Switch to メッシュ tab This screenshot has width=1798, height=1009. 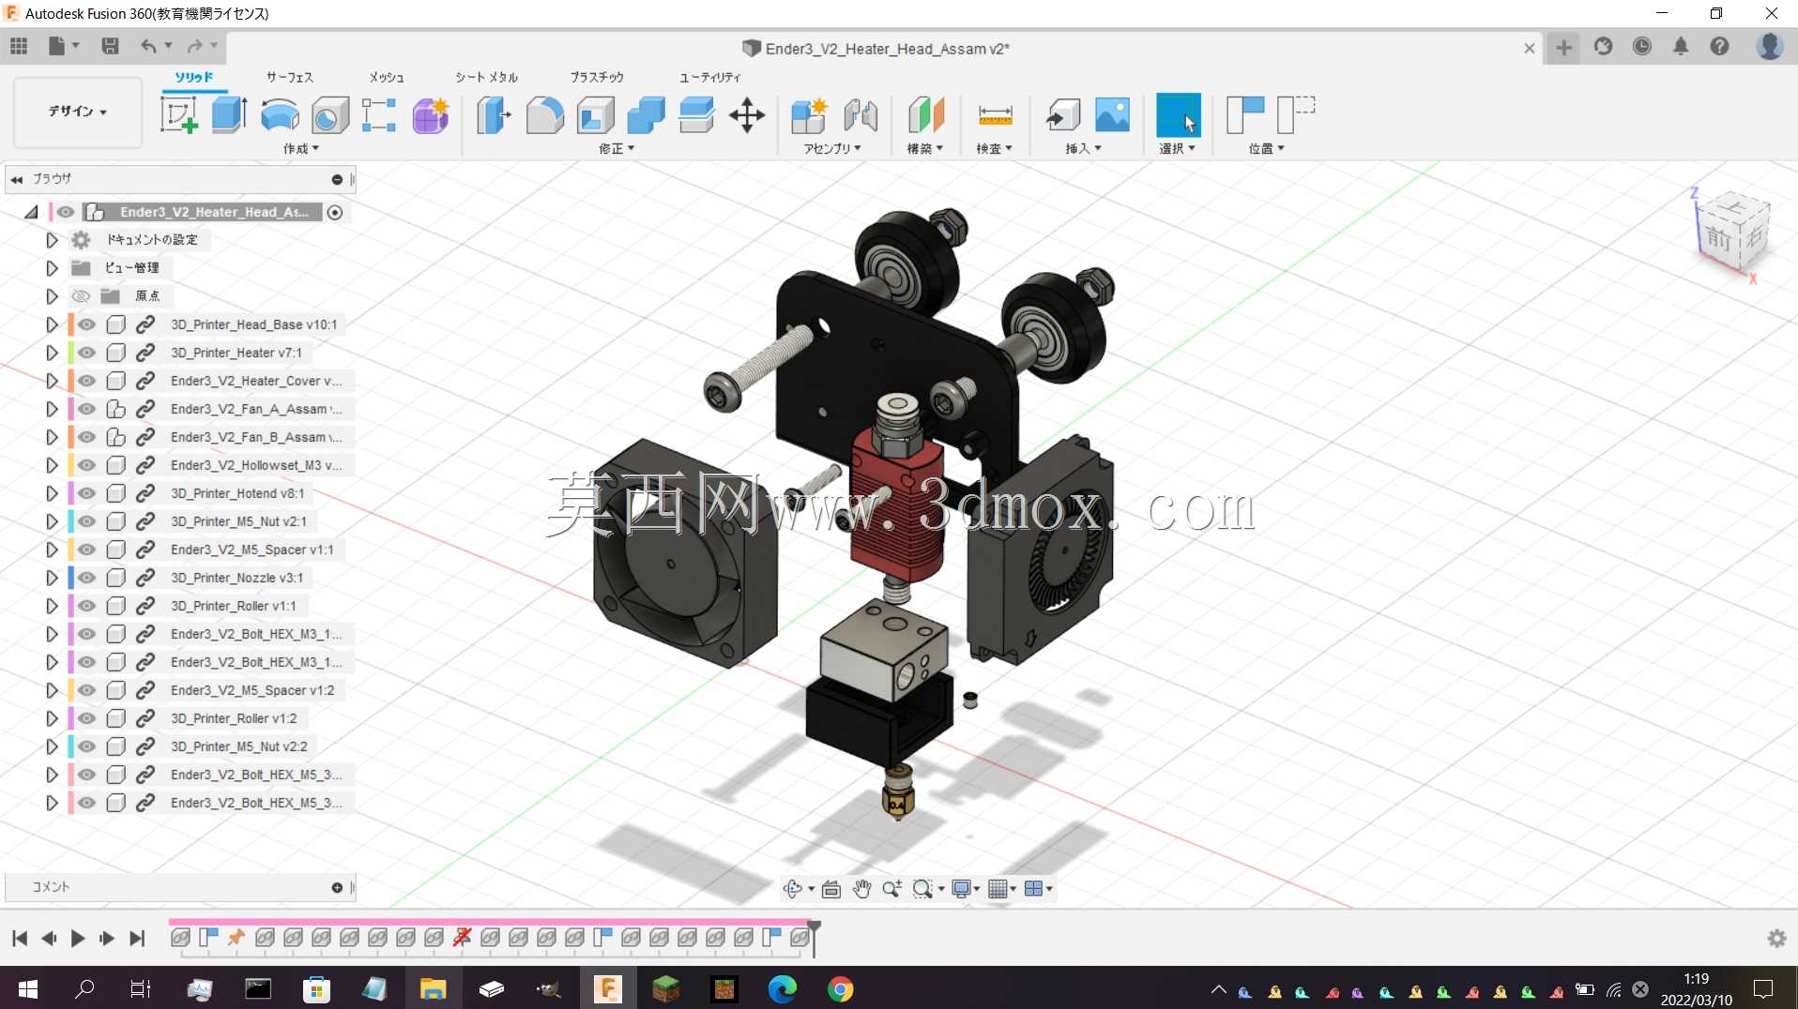(387, 77)
